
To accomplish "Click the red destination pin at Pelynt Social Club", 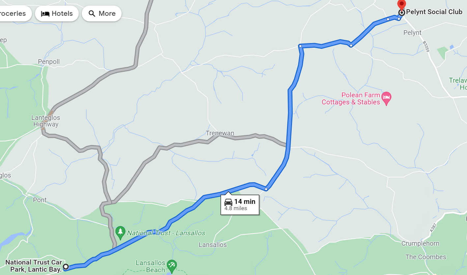I will pos(401,5).
